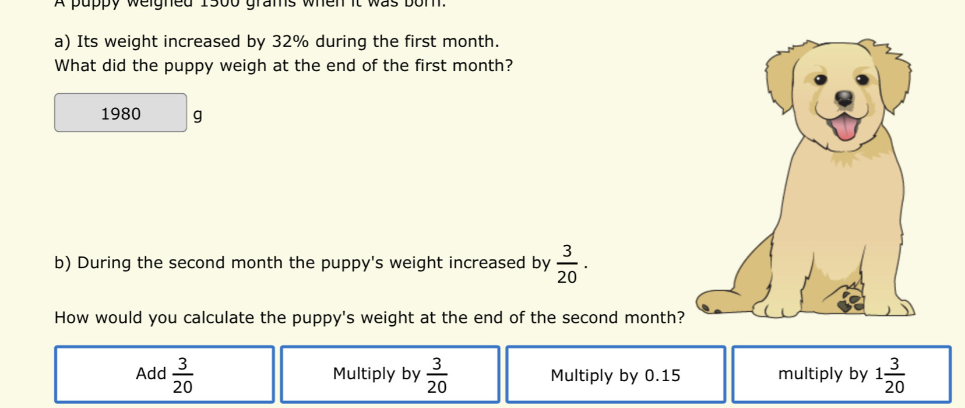Image resolution: width=965 pixels, height=408 pixels.
Task: Select the "multiply by 1 3/20" answer option
Action: (841, 374)
